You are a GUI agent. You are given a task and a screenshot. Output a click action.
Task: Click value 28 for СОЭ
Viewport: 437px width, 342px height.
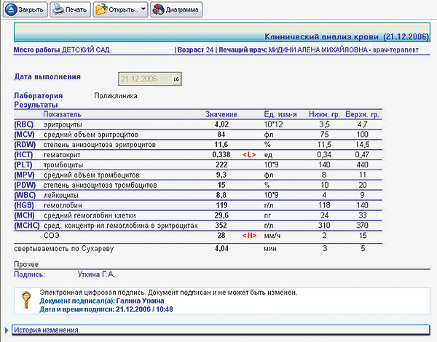[221, 236]
